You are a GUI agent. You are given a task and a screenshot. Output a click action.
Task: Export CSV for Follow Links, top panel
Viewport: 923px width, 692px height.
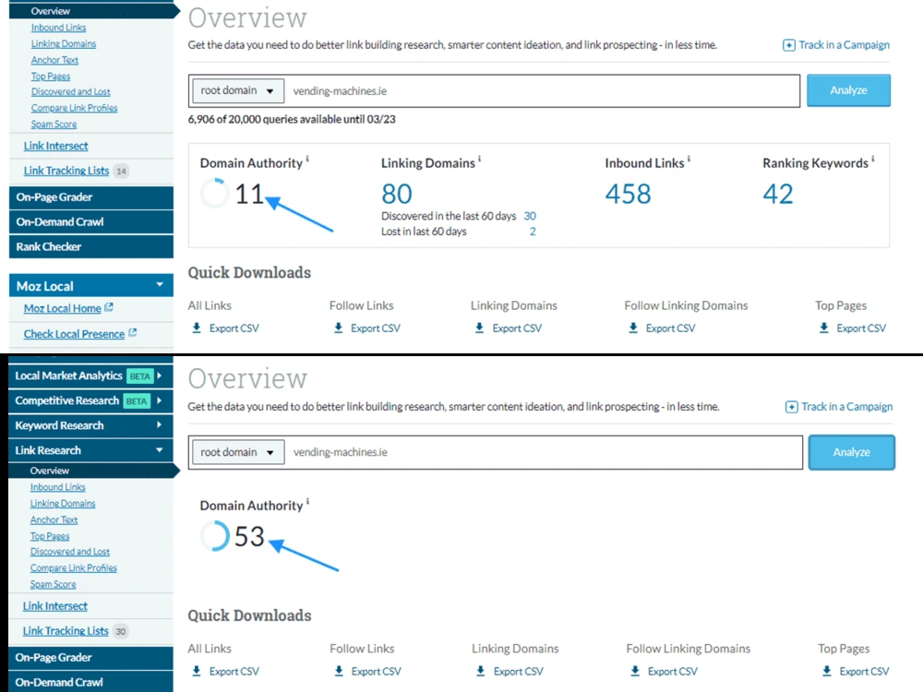click(x=376, y=328)
